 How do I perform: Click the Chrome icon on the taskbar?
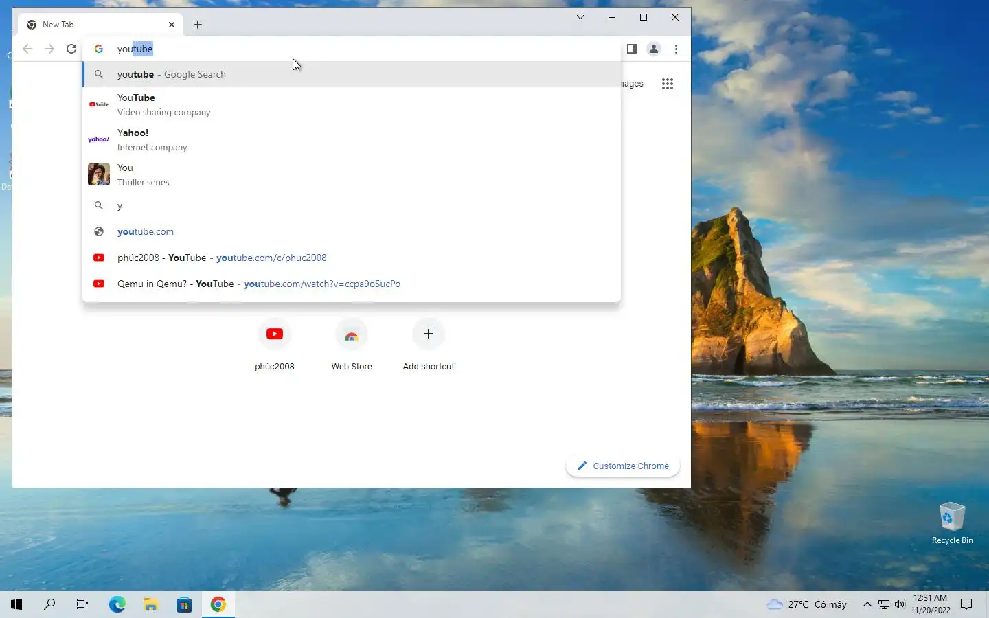click(x=218, y=604)
